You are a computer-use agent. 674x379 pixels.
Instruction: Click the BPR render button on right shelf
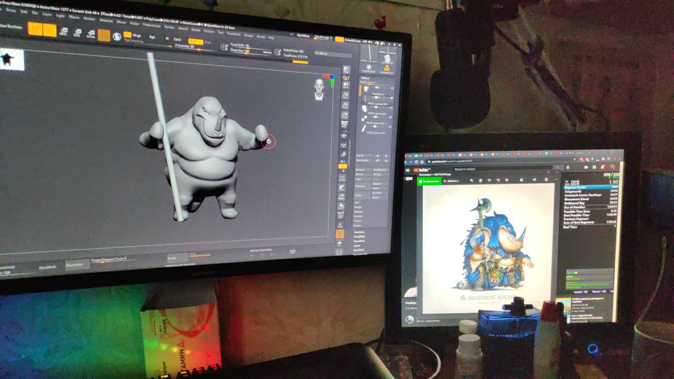point(346,69)
